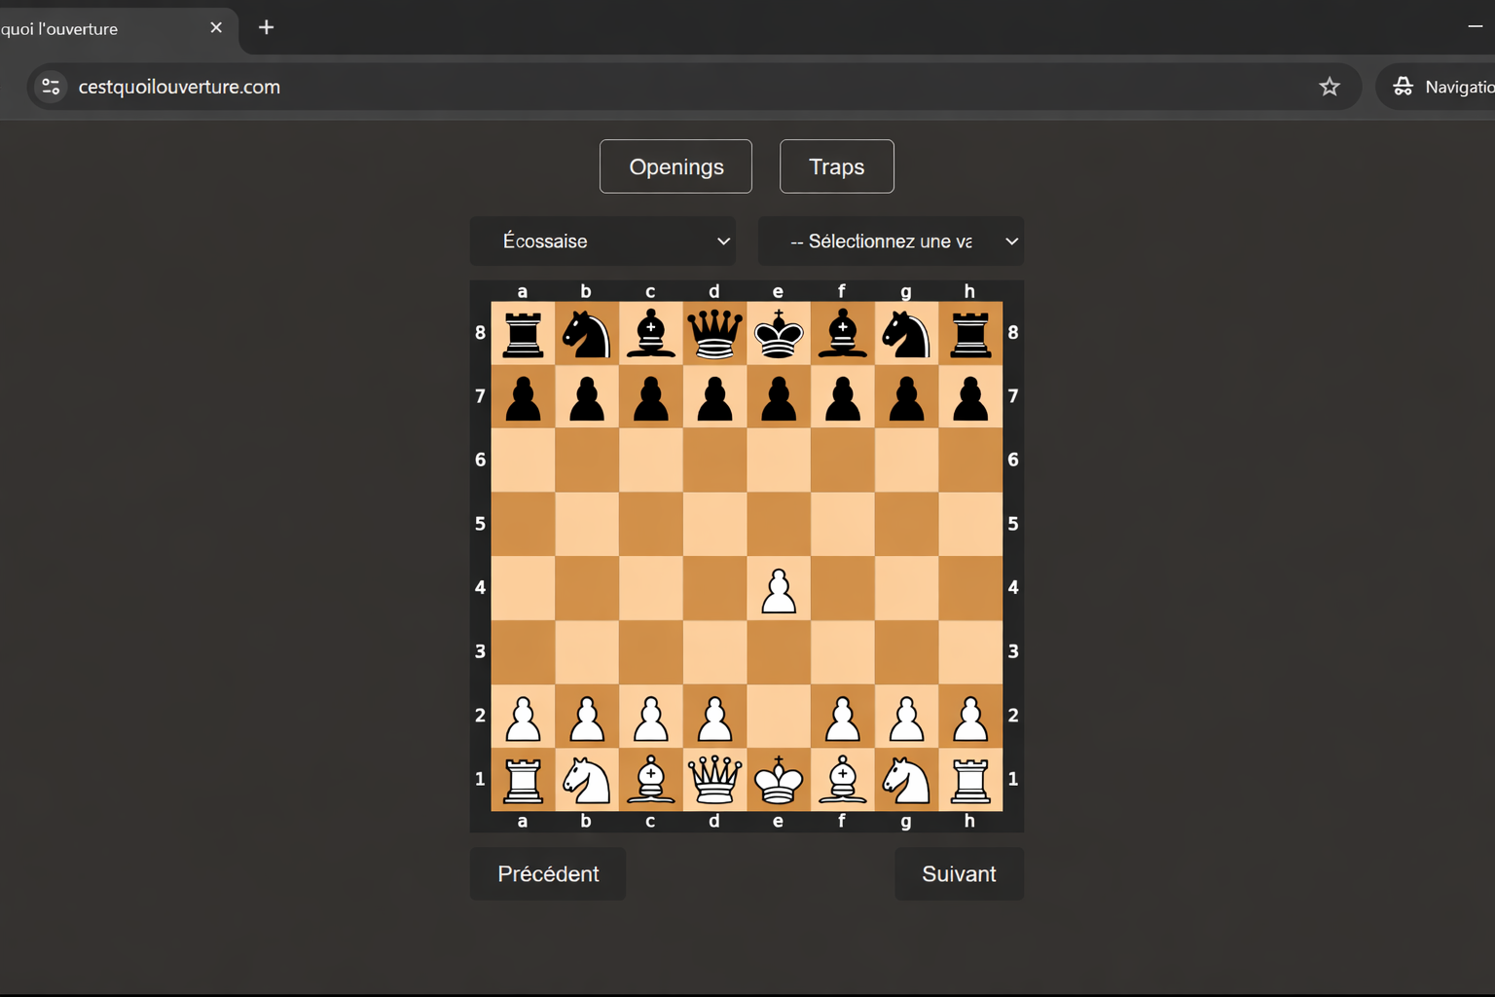
Task: Select the black queen on d8
Action: coord(713,332)
